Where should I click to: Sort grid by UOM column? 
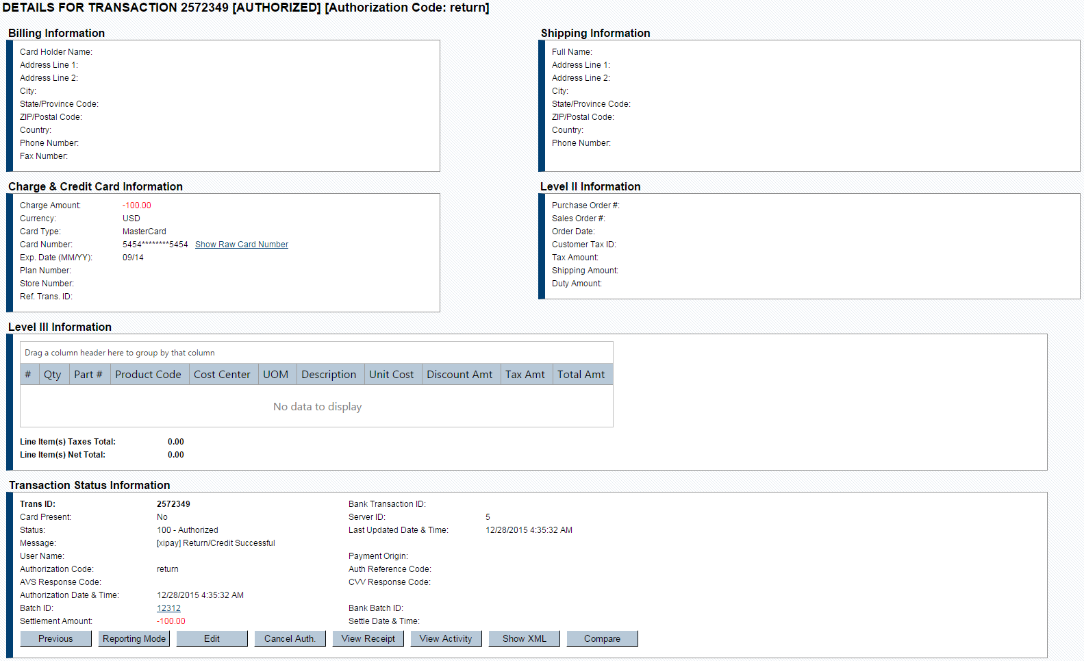[276, 374]
